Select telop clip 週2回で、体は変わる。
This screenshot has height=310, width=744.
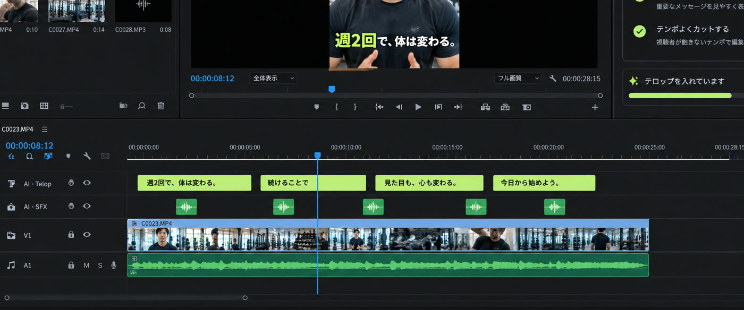(194, 183)
